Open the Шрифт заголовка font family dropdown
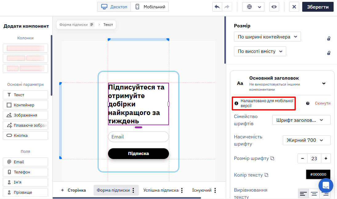This screenshot has height=199, width=337. point(301,120)
